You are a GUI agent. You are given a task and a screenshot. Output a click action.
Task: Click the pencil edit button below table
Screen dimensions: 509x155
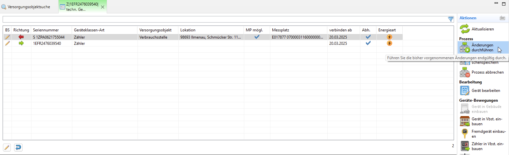(7, 147)
